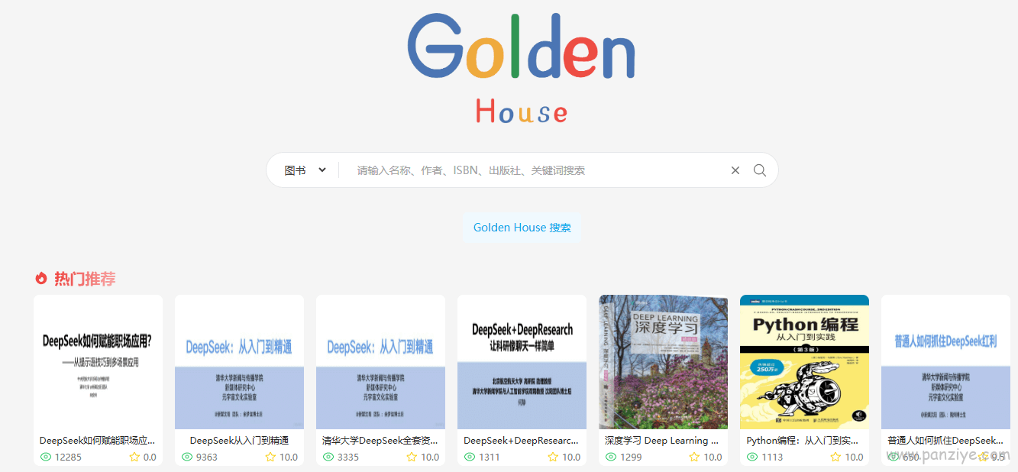Viewport: 1018px width, 472px height.
Task: Open the Python编程 book cover
Action: coord(805,362)
